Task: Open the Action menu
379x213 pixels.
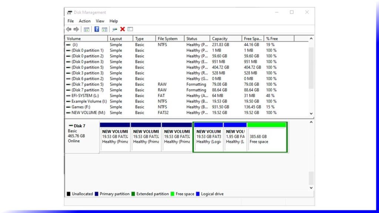Action: coord(84,21)
